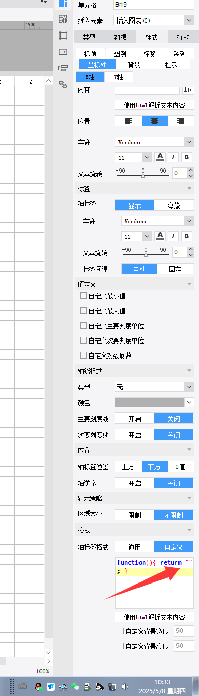
Task: Toggle italic for the axis title font
Action: click(x=173, y=157)
